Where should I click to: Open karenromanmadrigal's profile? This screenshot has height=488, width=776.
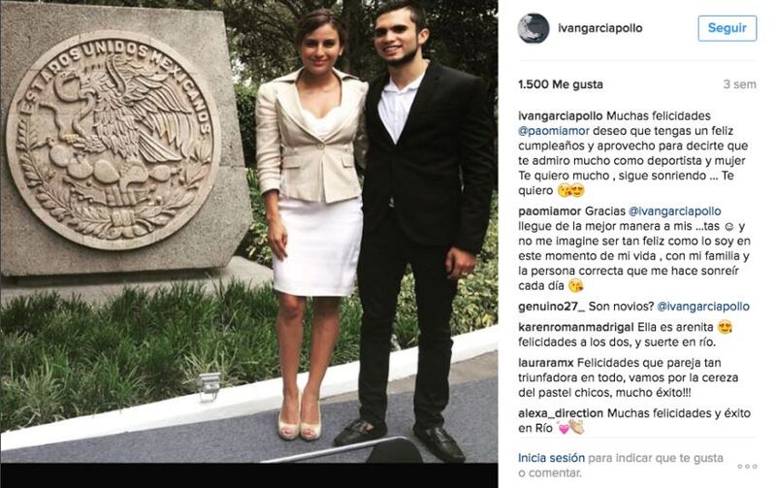tap(576, 327)
